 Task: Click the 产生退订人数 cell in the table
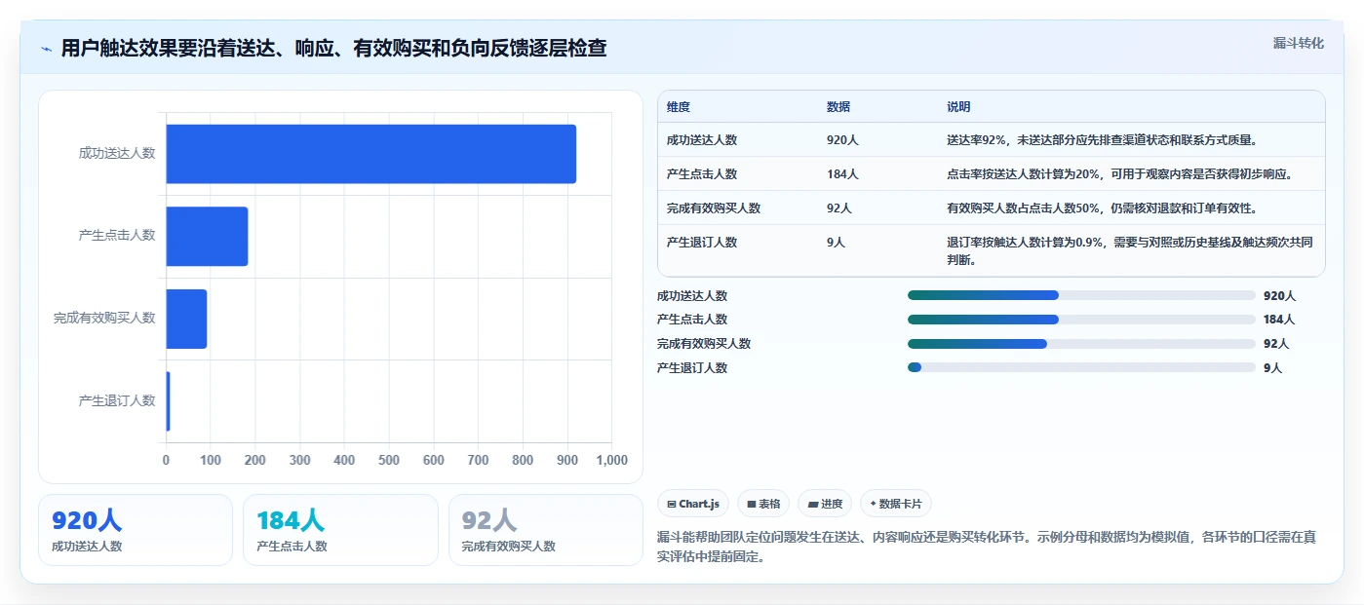click(702, 243)
